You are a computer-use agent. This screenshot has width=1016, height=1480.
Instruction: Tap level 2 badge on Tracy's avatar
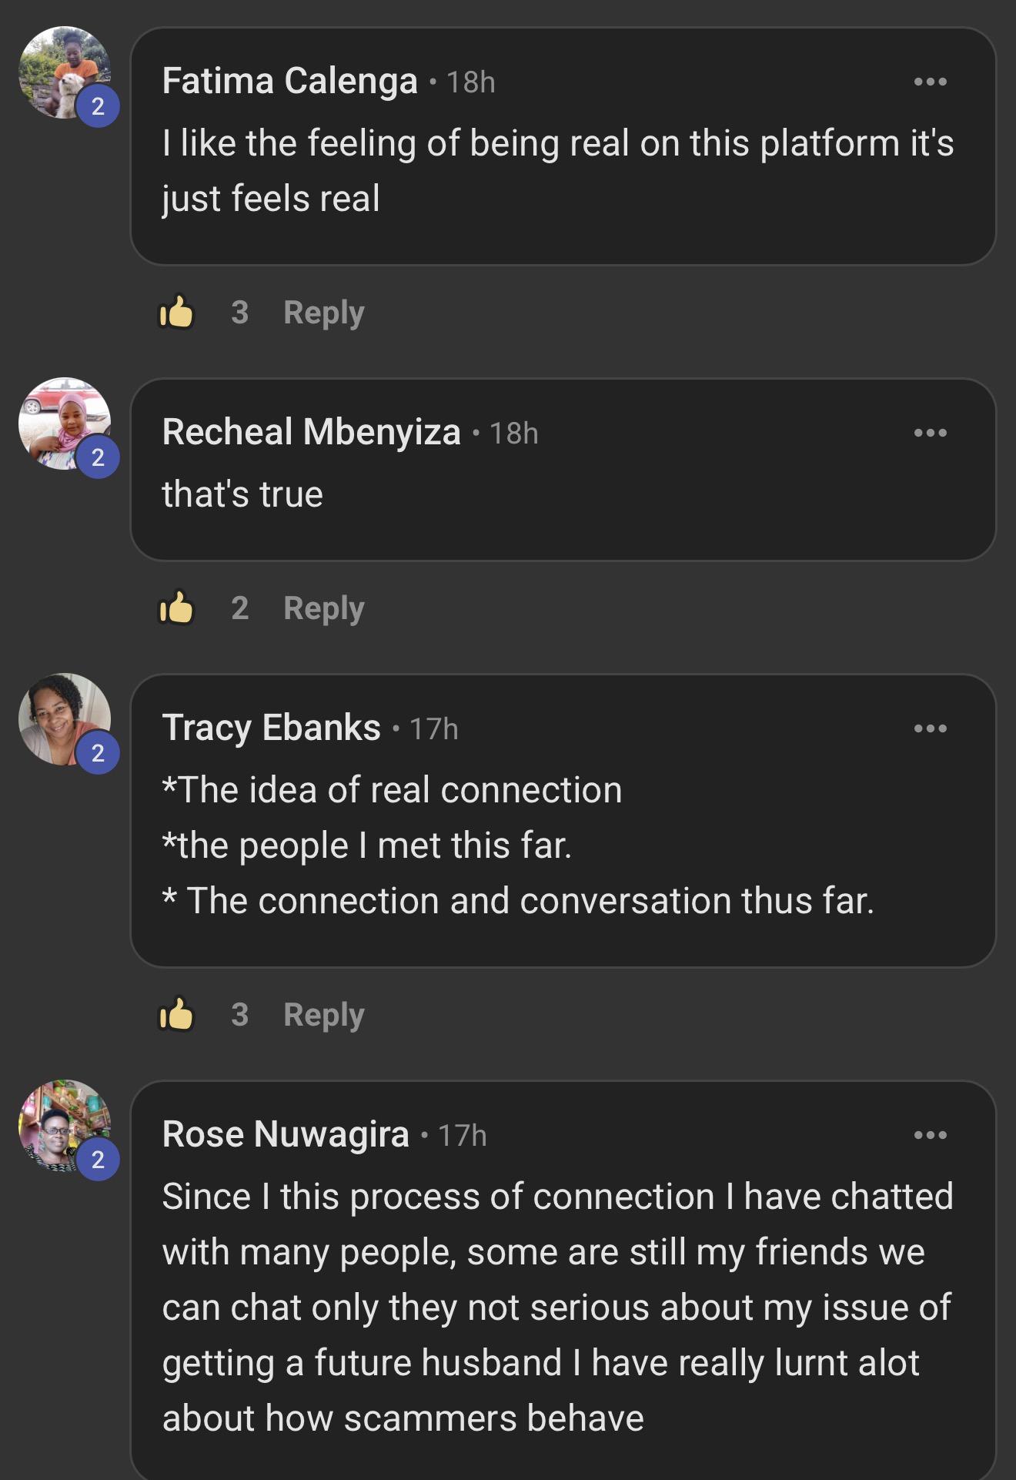click(98, 753)
